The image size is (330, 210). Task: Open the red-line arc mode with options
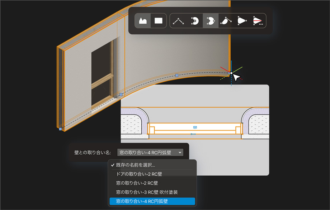click(258, 21)
